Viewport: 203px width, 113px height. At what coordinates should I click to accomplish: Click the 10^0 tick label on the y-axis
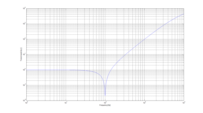[24, 70]
